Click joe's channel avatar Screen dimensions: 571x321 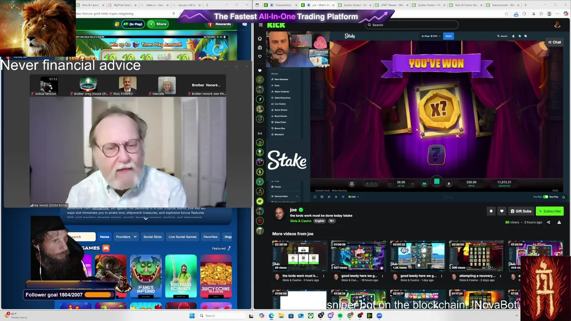point(280,214)
